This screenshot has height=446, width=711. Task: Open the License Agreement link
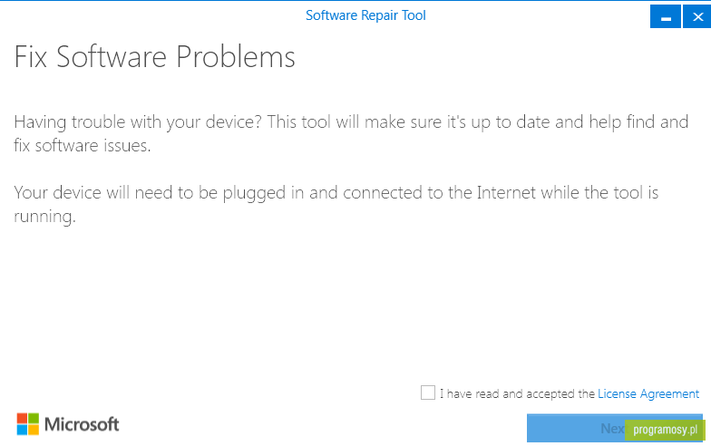coord(648,393)
